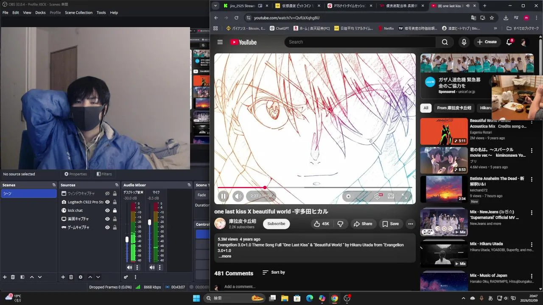543x305 pixels.
Task: Open Audio Mixer panel three-dot menu
Action: point(135,277)
